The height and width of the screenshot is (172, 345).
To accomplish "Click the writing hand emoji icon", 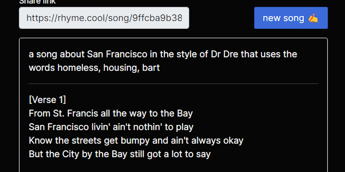I will coord(313,18).
